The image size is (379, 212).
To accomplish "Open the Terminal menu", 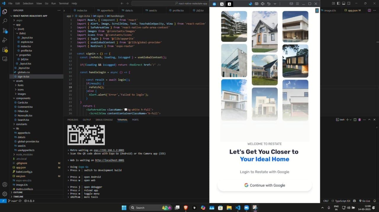I will click(63, 4).
